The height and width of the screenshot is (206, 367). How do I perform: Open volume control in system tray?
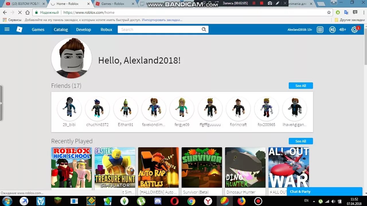pos(333,201)
